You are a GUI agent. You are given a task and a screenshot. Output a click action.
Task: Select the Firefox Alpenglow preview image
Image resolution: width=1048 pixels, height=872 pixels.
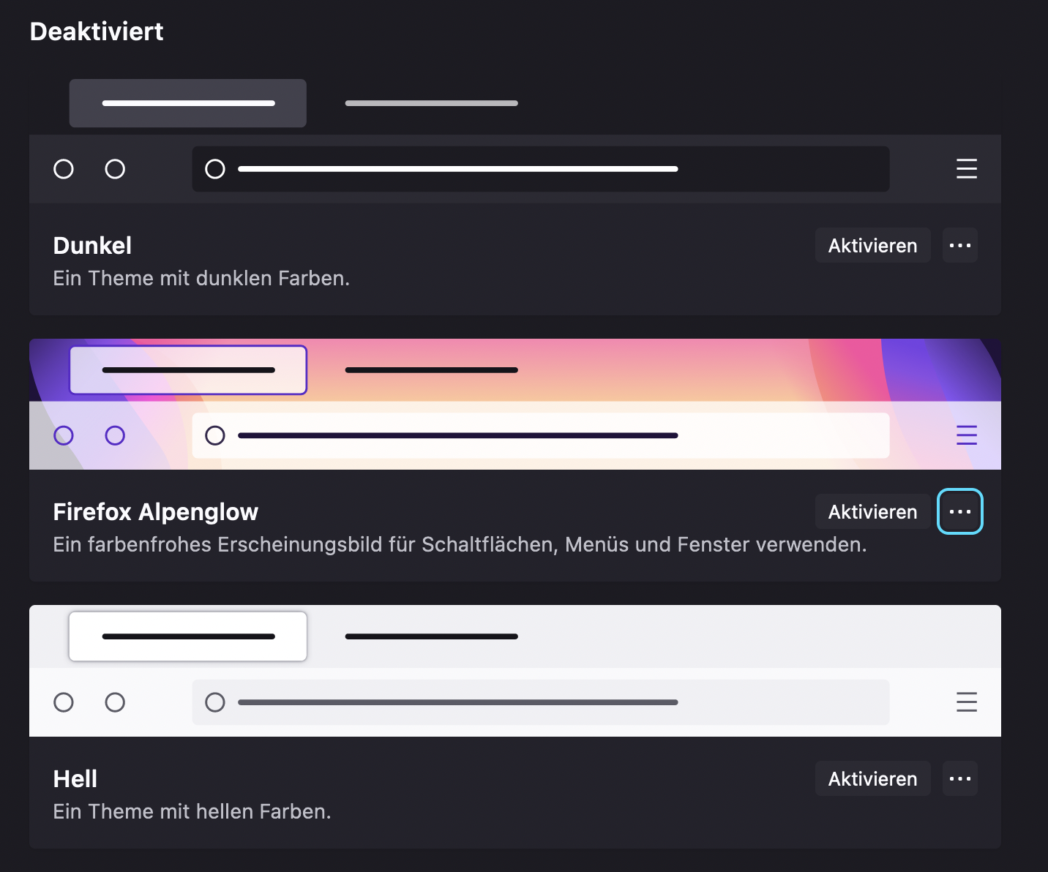(x=515, y=404)
